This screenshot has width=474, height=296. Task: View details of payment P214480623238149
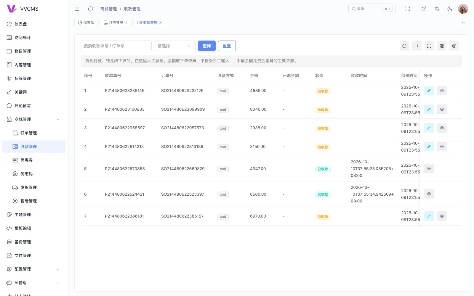click(442, 91)
